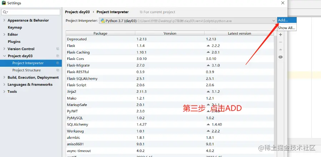Select the Mako package row
The image size is (321, 157).
point(170,98)
